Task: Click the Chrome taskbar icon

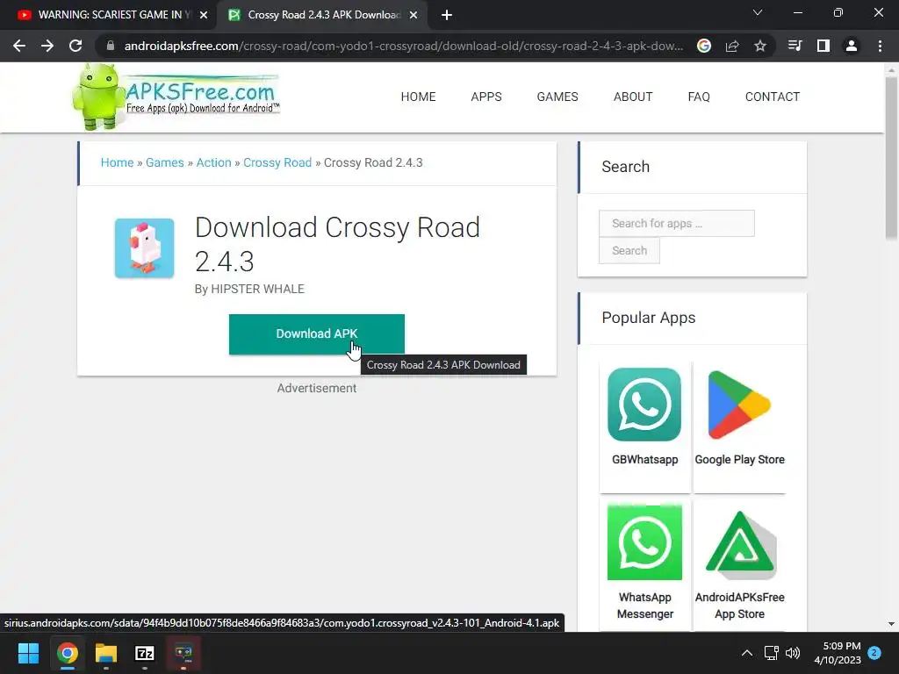Action: [x=67, y=653]
